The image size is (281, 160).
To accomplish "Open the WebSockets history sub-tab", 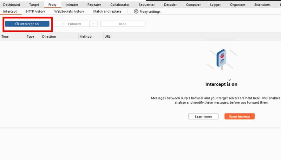I will 69,11.
